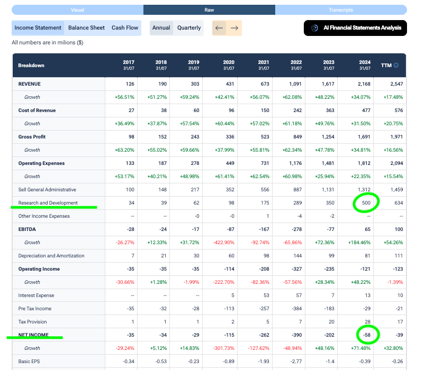Click 2023 tax provision value 20
This screenshot has width=425, height=370.
[x=331, y=322]
